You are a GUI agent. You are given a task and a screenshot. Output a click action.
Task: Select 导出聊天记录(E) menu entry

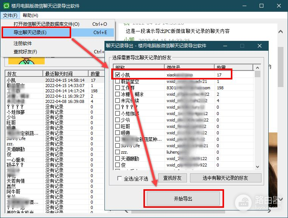30,33
